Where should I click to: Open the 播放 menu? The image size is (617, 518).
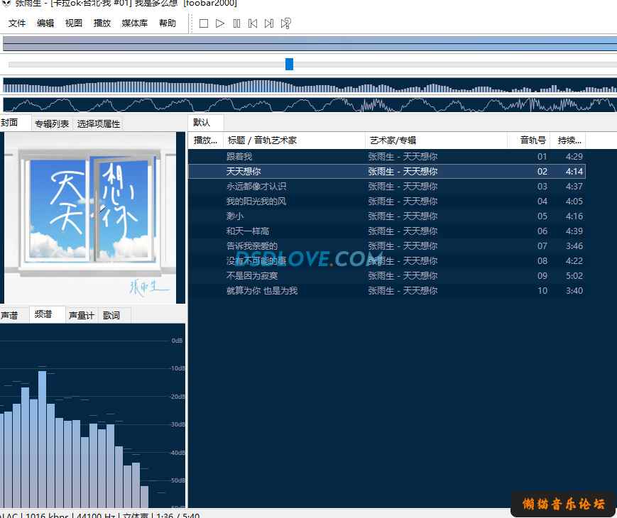point(102,23)
